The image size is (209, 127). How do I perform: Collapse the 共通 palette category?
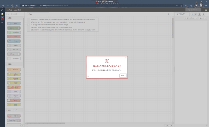(x=14, y=18)
